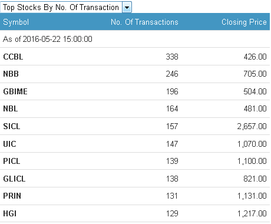Open the NBB stock symbol link

(11, 74)
